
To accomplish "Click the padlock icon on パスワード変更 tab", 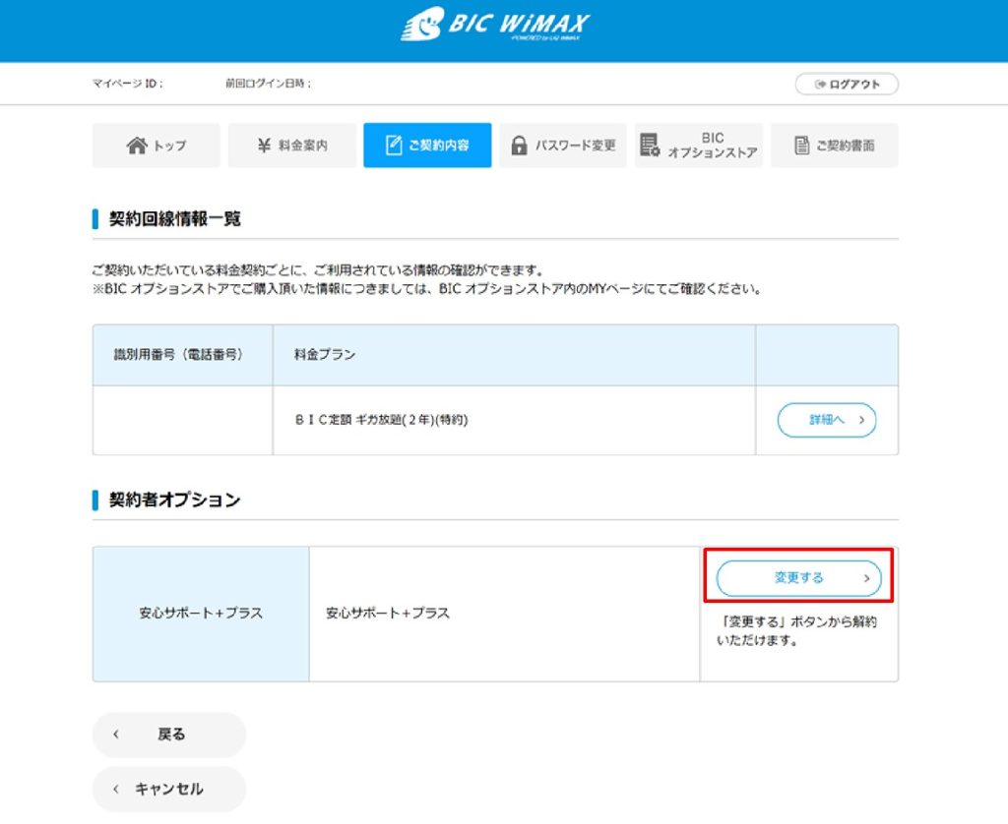I will pos(519,146).
